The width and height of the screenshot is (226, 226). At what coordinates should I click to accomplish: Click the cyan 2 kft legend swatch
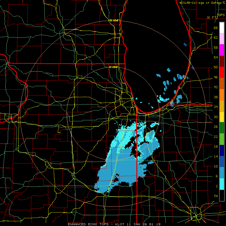click(222, 184)
